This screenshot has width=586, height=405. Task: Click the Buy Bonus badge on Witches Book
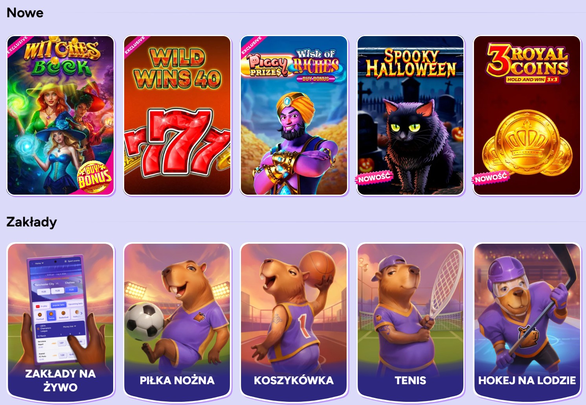(94, 177)
